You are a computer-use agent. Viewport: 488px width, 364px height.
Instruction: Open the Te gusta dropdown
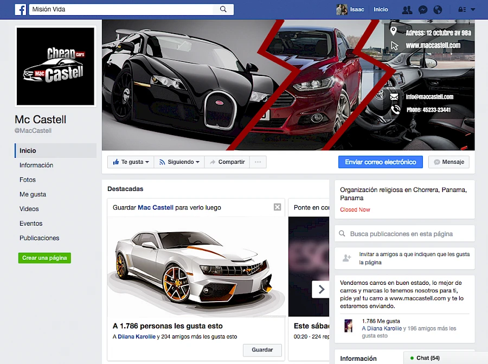coord(131,162)
